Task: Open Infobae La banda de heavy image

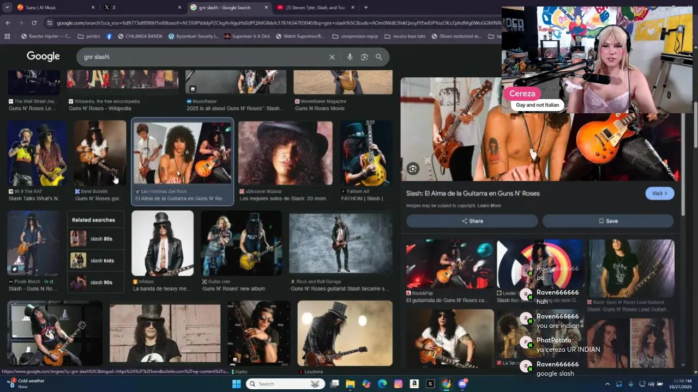Action: [163, 243]
